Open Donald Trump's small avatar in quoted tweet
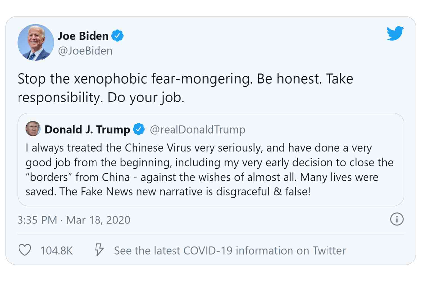The width and height of the screenshot is (423, 282). coord(33,129)
